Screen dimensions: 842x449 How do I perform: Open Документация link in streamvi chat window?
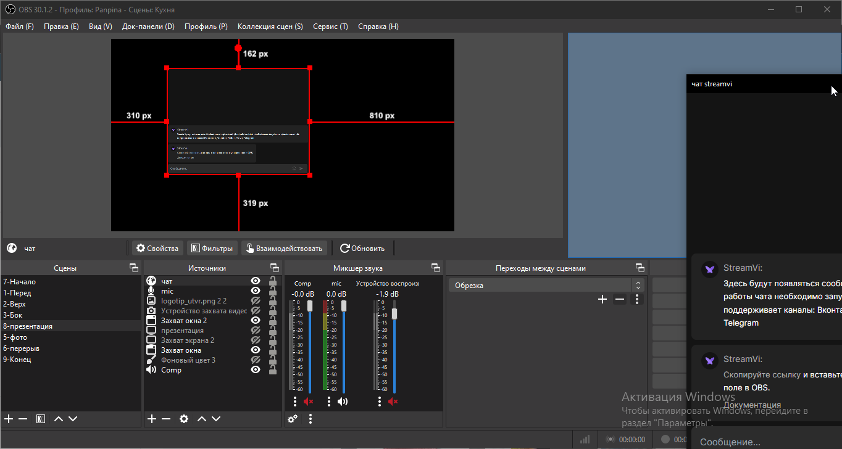[x=752, y=405]
